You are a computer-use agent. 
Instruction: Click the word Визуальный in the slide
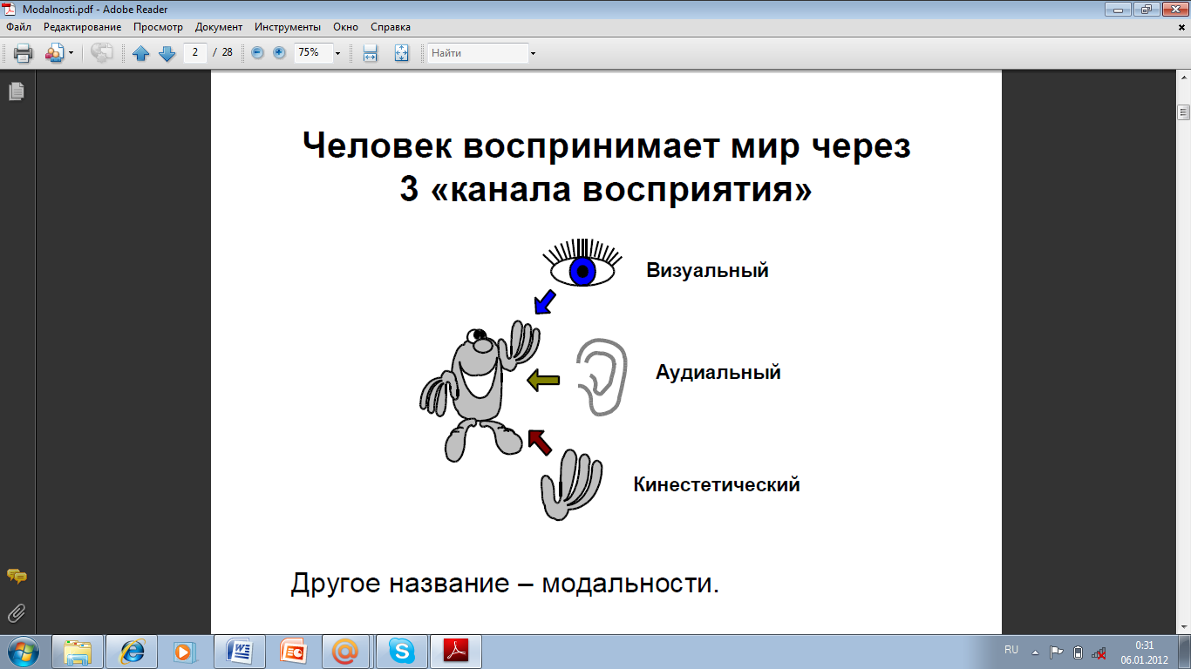707,270
